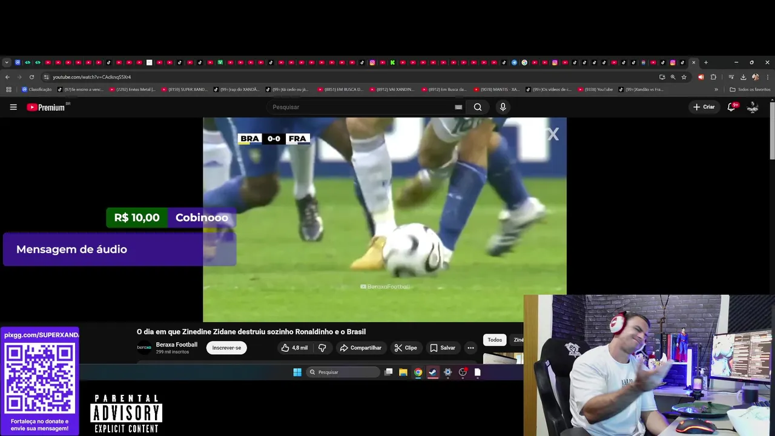Screen dimensions: 775x436
Task: Open Chrome zoom magnifier in address bar
Action: (673, 77)
